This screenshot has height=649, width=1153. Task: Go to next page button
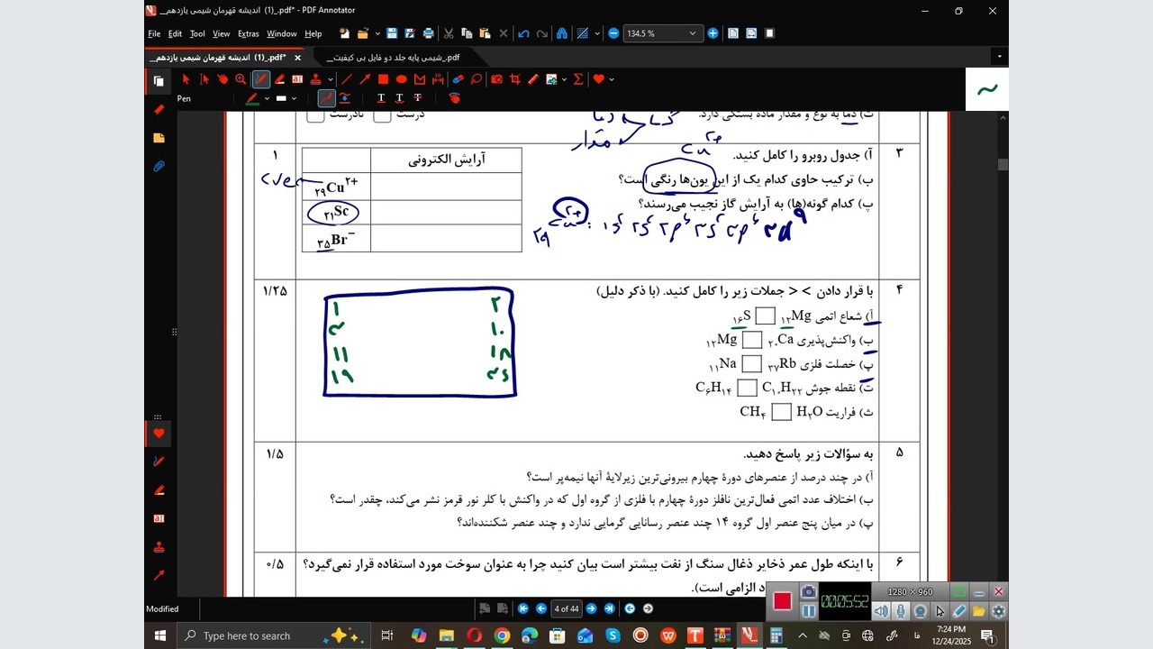tap(592, 608)
